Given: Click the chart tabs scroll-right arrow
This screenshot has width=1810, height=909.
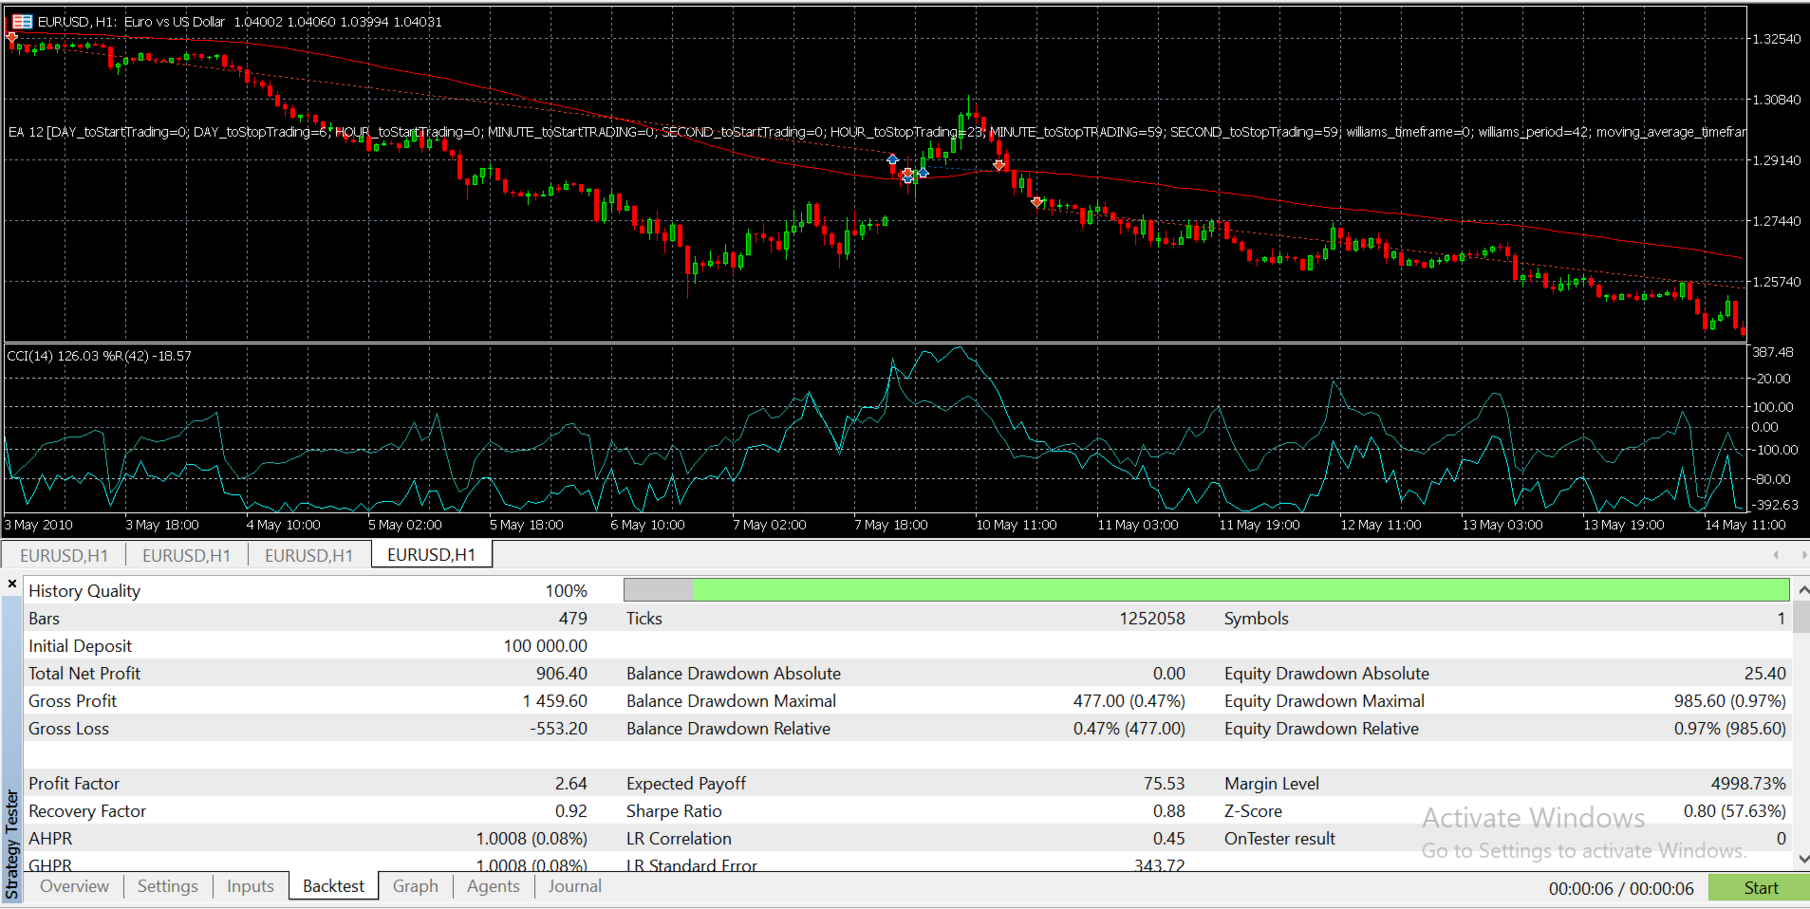Looking at the screenshot, I should (x=1803, y=554).
